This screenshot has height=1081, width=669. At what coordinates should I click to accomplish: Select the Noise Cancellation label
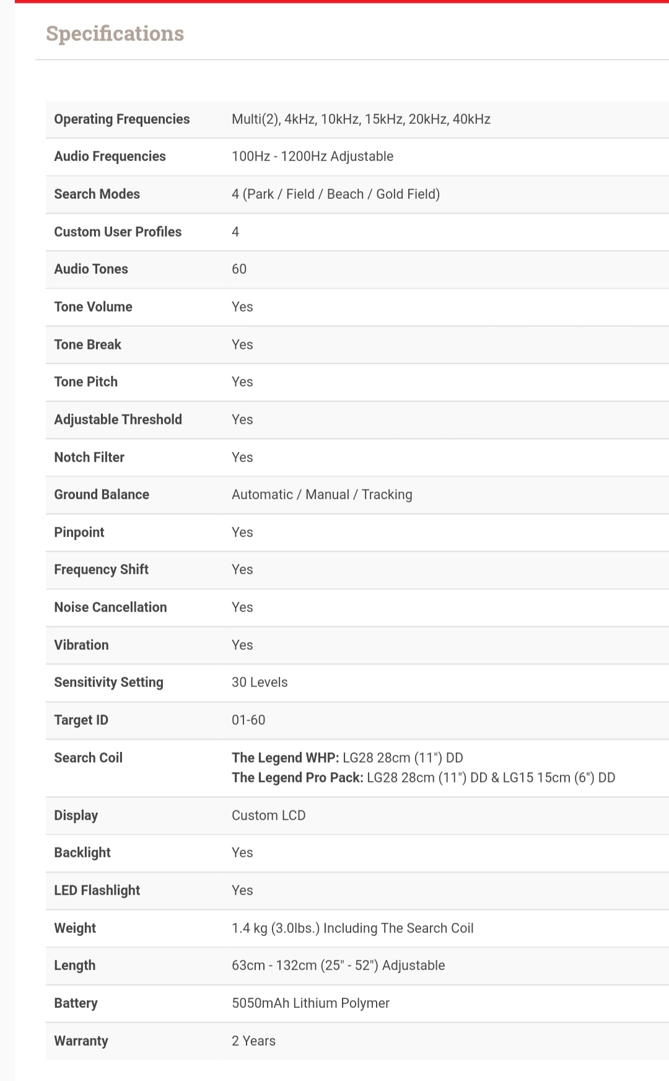pyautogui.click(x=110, y=607)
